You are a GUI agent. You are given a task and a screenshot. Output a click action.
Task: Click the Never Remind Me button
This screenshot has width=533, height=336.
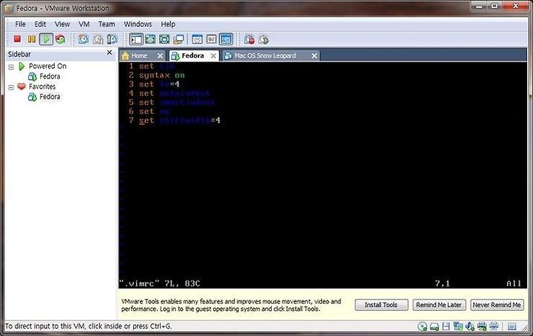click(497, 305)
